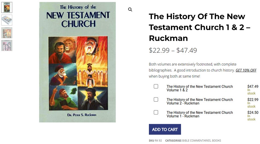Check the Volume 2 - Ruckman checkbox
This screenshot has height=144, width=260.
tap(156, 99)
